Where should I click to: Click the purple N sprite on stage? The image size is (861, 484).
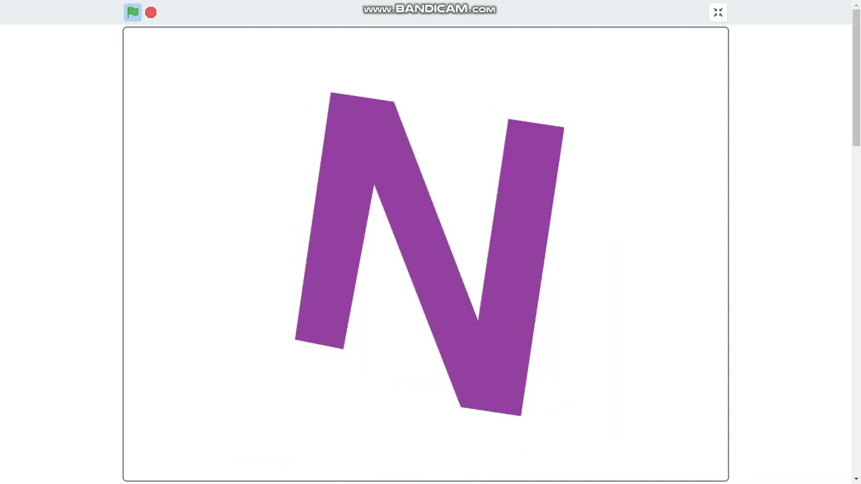pos(429,254)
